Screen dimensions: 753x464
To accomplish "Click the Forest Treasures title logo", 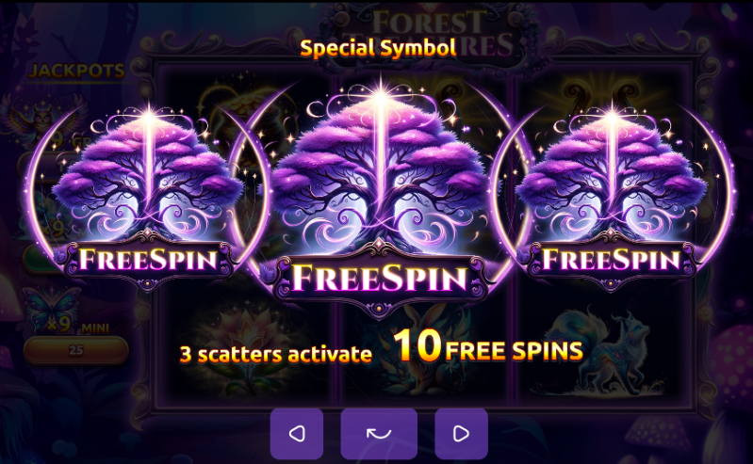I will (x=428, y=34).
